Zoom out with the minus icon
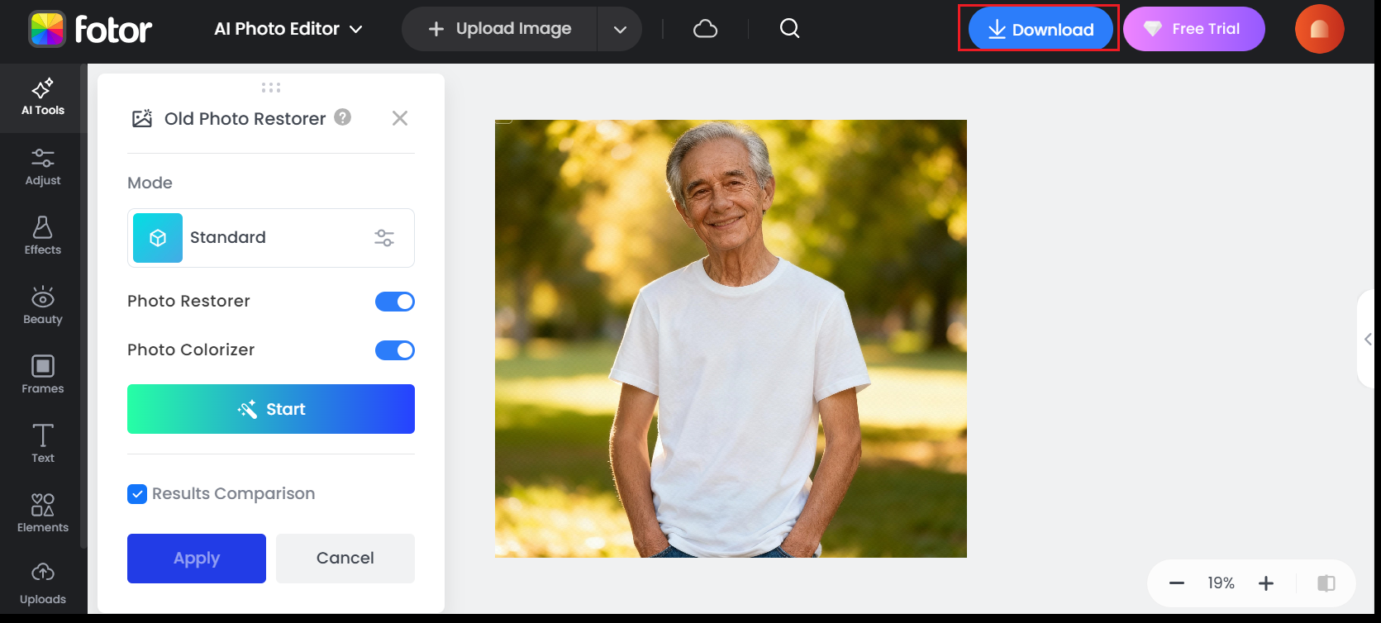1381x623 pixels. 1177,583
